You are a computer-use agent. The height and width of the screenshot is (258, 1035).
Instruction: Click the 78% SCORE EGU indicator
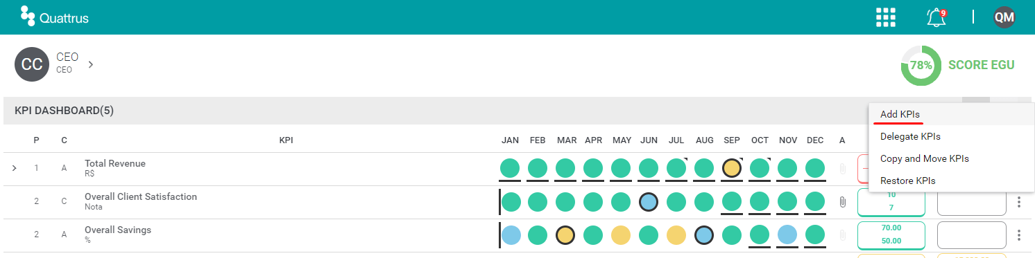click(x=957, y=65)
